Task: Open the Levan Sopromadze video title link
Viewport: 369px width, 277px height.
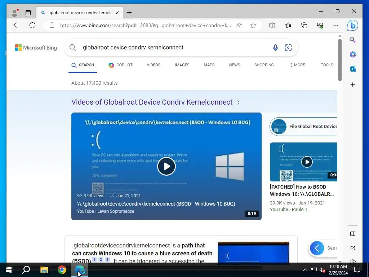Action: tap(156, 204)
